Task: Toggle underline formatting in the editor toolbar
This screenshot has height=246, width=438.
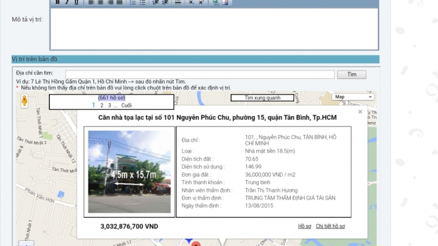Action: click(x=76, y=2)
